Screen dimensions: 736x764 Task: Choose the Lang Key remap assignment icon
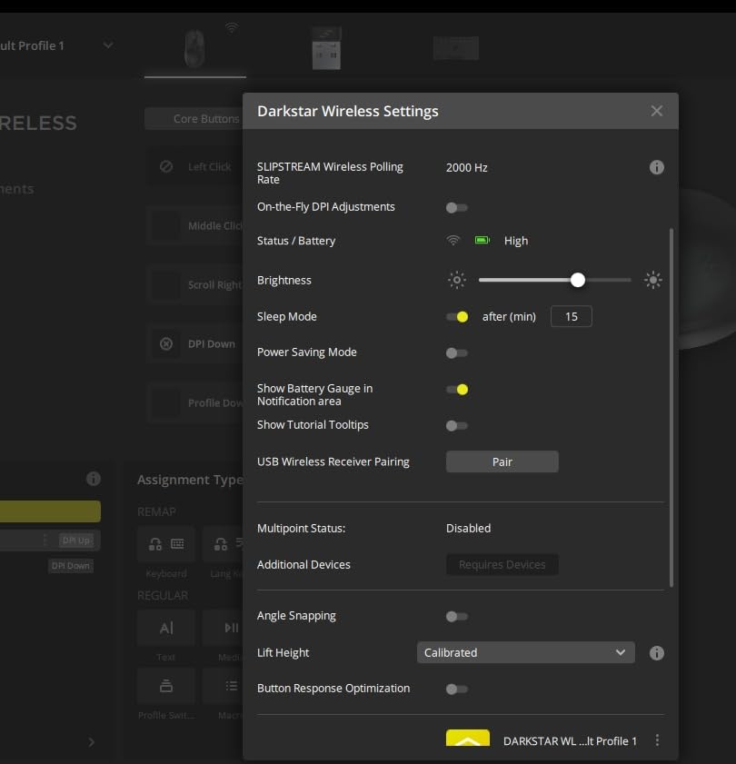(224, 544)
